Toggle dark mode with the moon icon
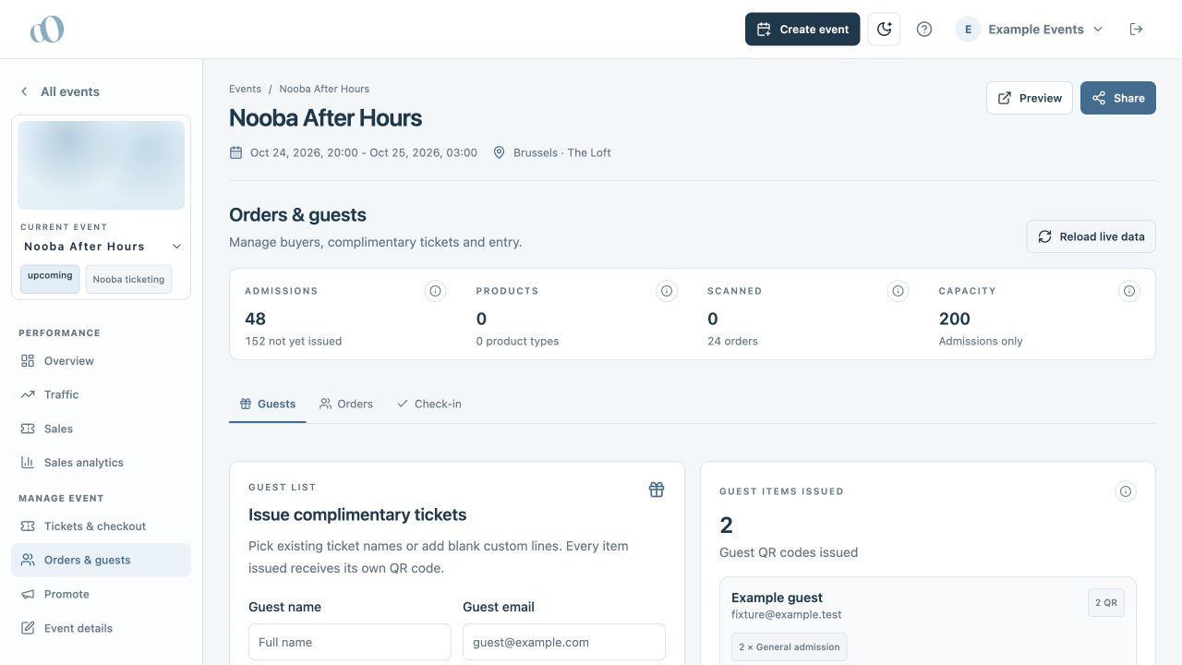This screenshot has height=665, width=1182. [884, 30]
